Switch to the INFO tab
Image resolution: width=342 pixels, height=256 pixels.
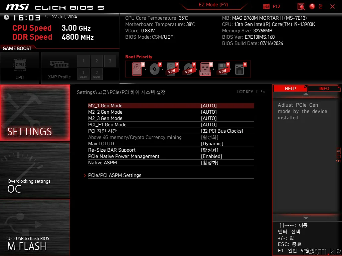[x=324, y=89]
